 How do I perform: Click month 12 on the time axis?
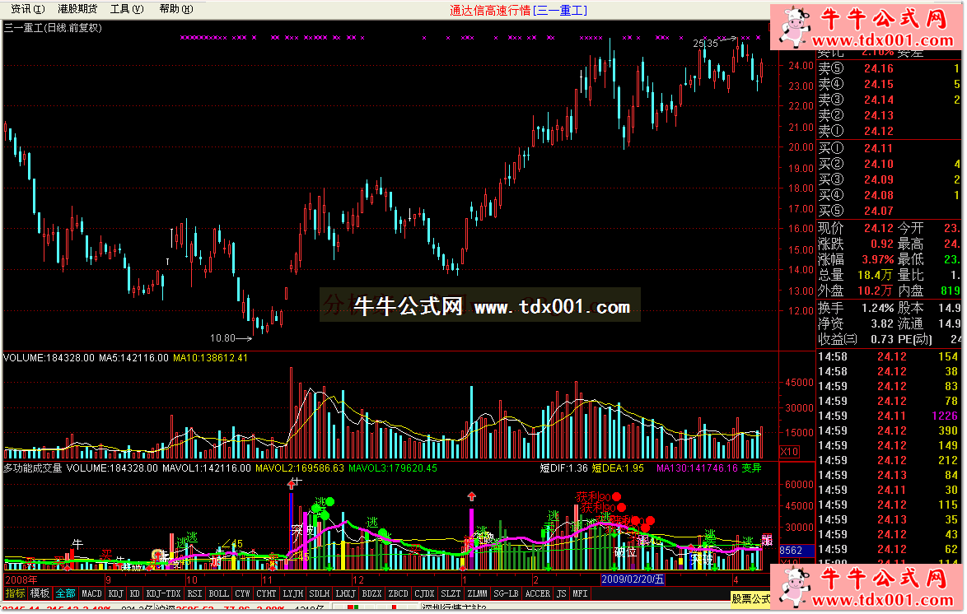pos(358,579)
